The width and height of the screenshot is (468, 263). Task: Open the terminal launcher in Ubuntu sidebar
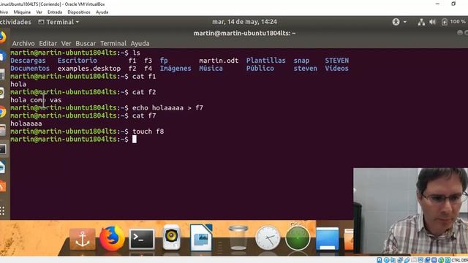coord(3,149)
